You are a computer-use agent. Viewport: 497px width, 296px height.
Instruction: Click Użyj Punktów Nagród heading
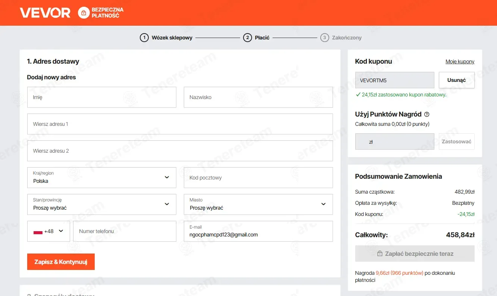tap(388, 114)
